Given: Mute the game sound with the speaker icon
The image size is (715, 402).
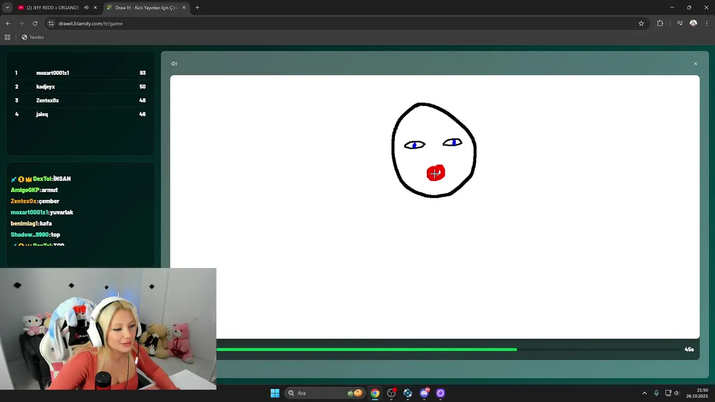Looking at the screenshot, I should tap(174, 64).
